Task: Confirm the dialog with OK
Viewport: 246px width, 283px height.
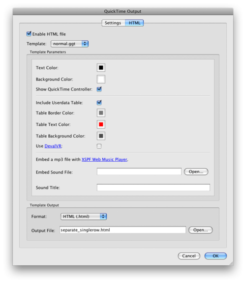Action: tap(215, 256)
